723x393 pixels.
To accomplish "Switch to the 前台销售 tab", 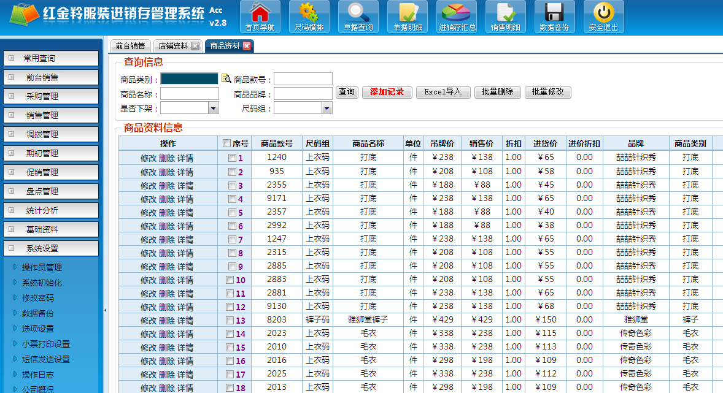I will 130,46.
